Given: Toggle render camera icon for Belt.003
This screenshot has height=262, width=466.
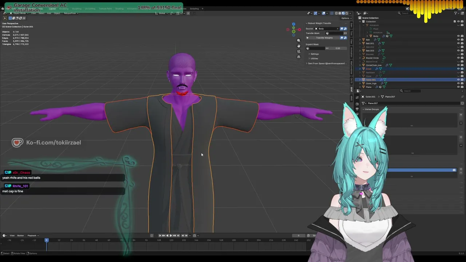Looking at the screenshot, I should point(462,51).
